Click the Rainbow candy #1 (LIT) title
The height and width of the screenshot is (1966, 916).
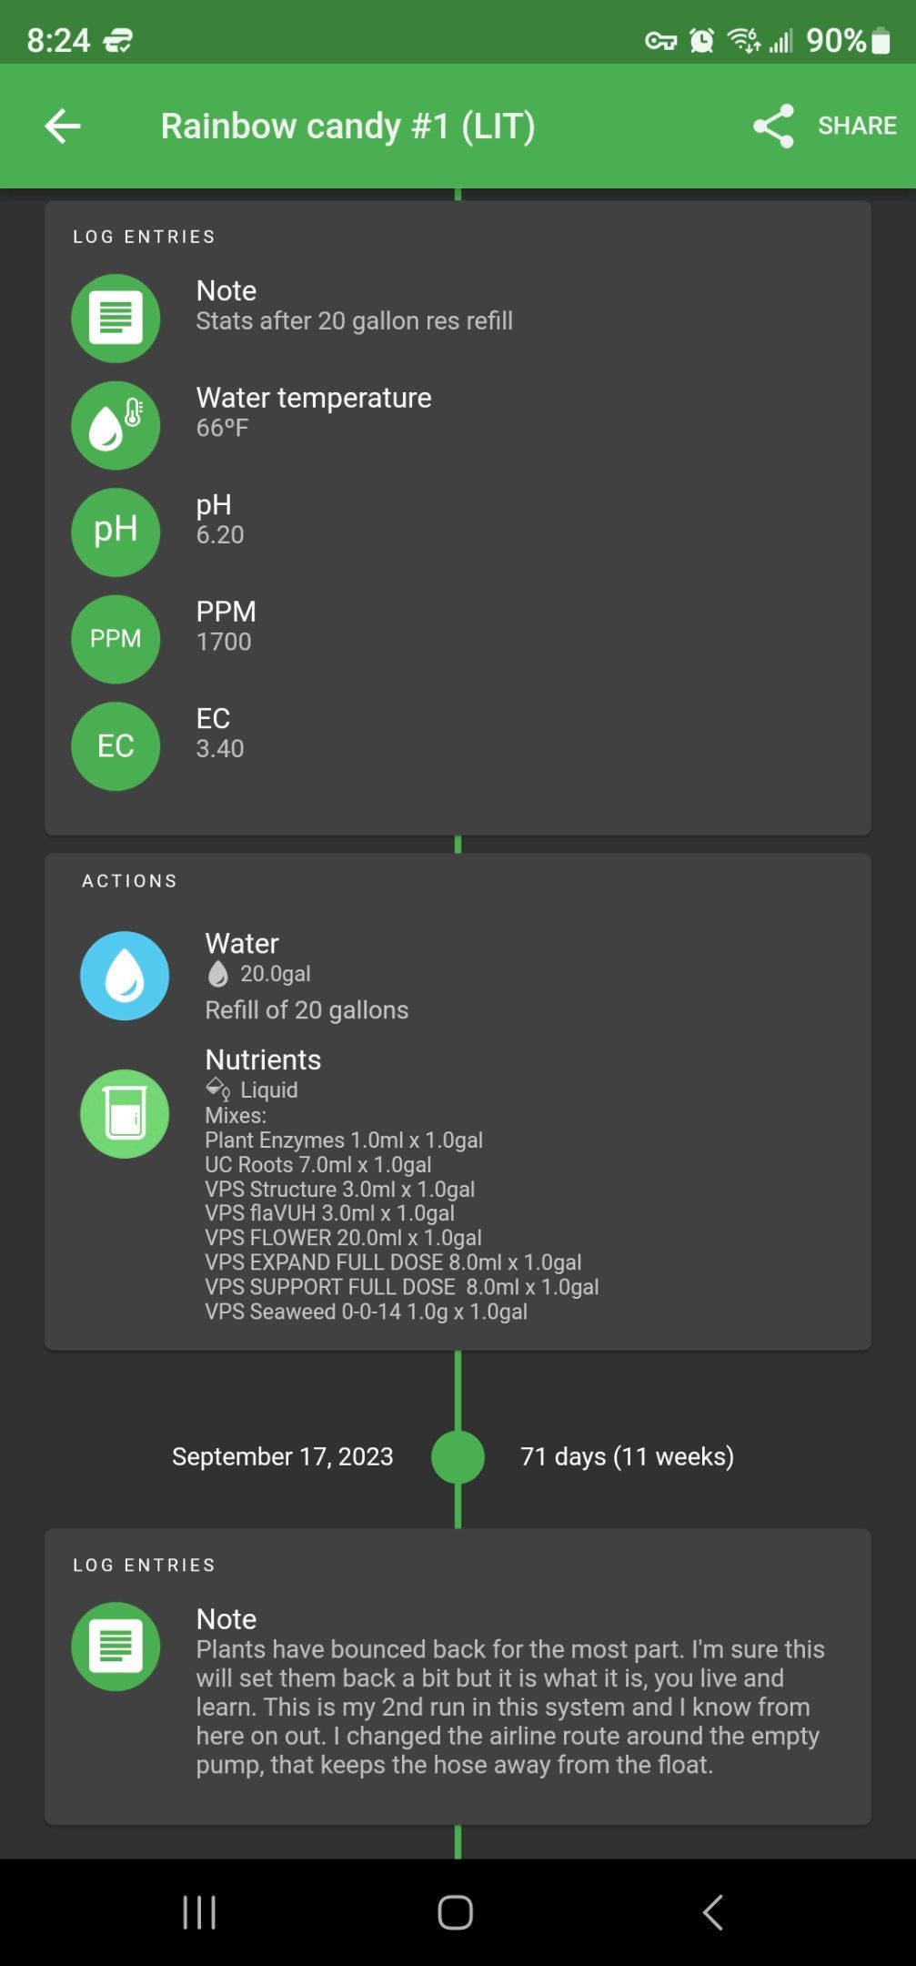[347, 126]
